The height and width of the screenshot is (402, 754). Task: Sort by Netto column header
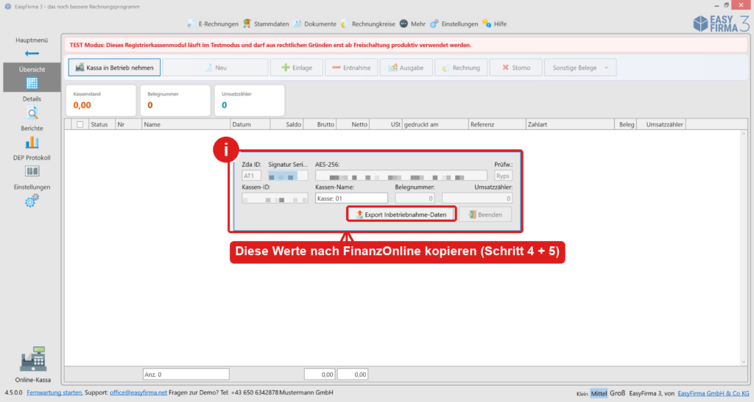353,124
